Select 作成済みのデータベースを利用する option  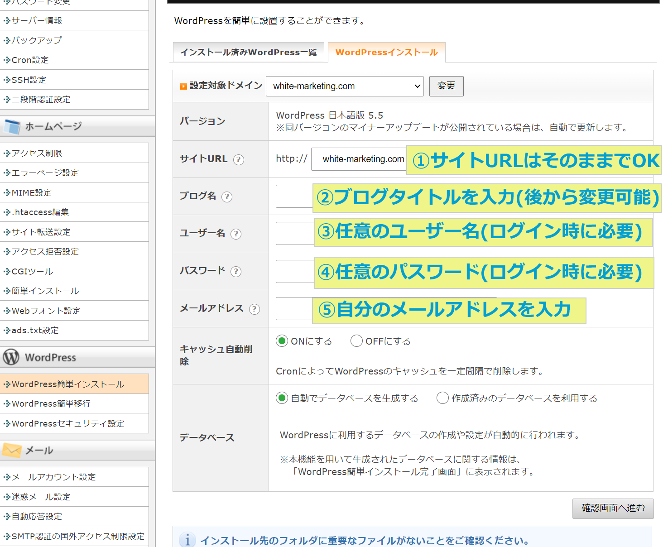coord(442,398)
